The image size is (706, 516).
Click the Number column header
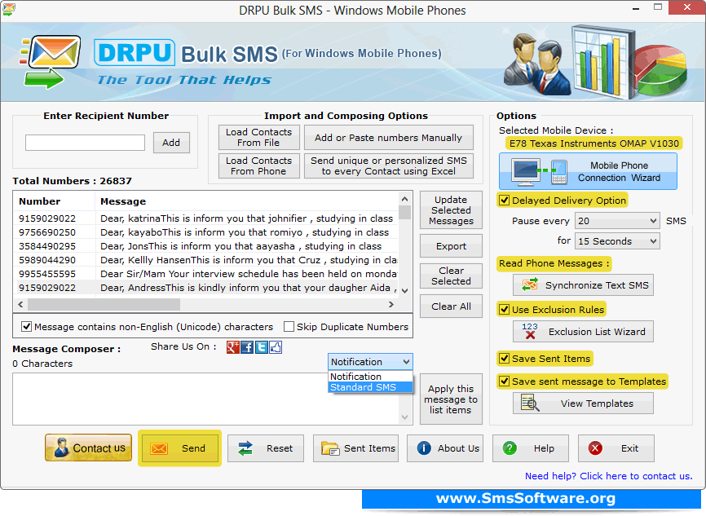pos(55,201)
